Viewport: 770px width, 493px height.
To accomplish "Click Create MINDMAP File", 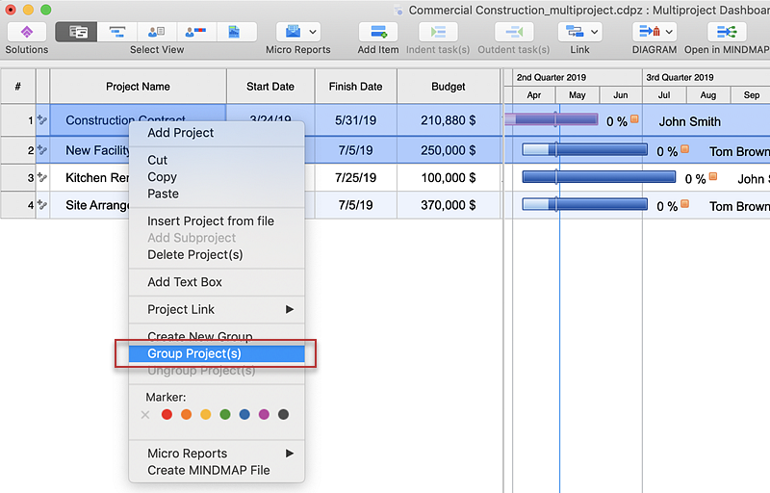I will tap(209, 470).
